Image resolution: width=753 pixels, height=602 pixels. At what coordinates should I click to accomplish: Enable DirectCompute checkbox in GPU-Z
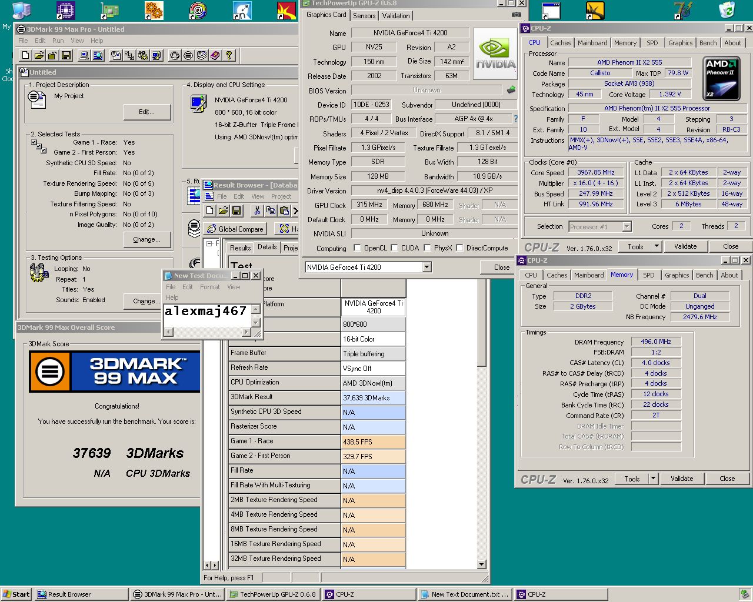[x=459, y=248]
